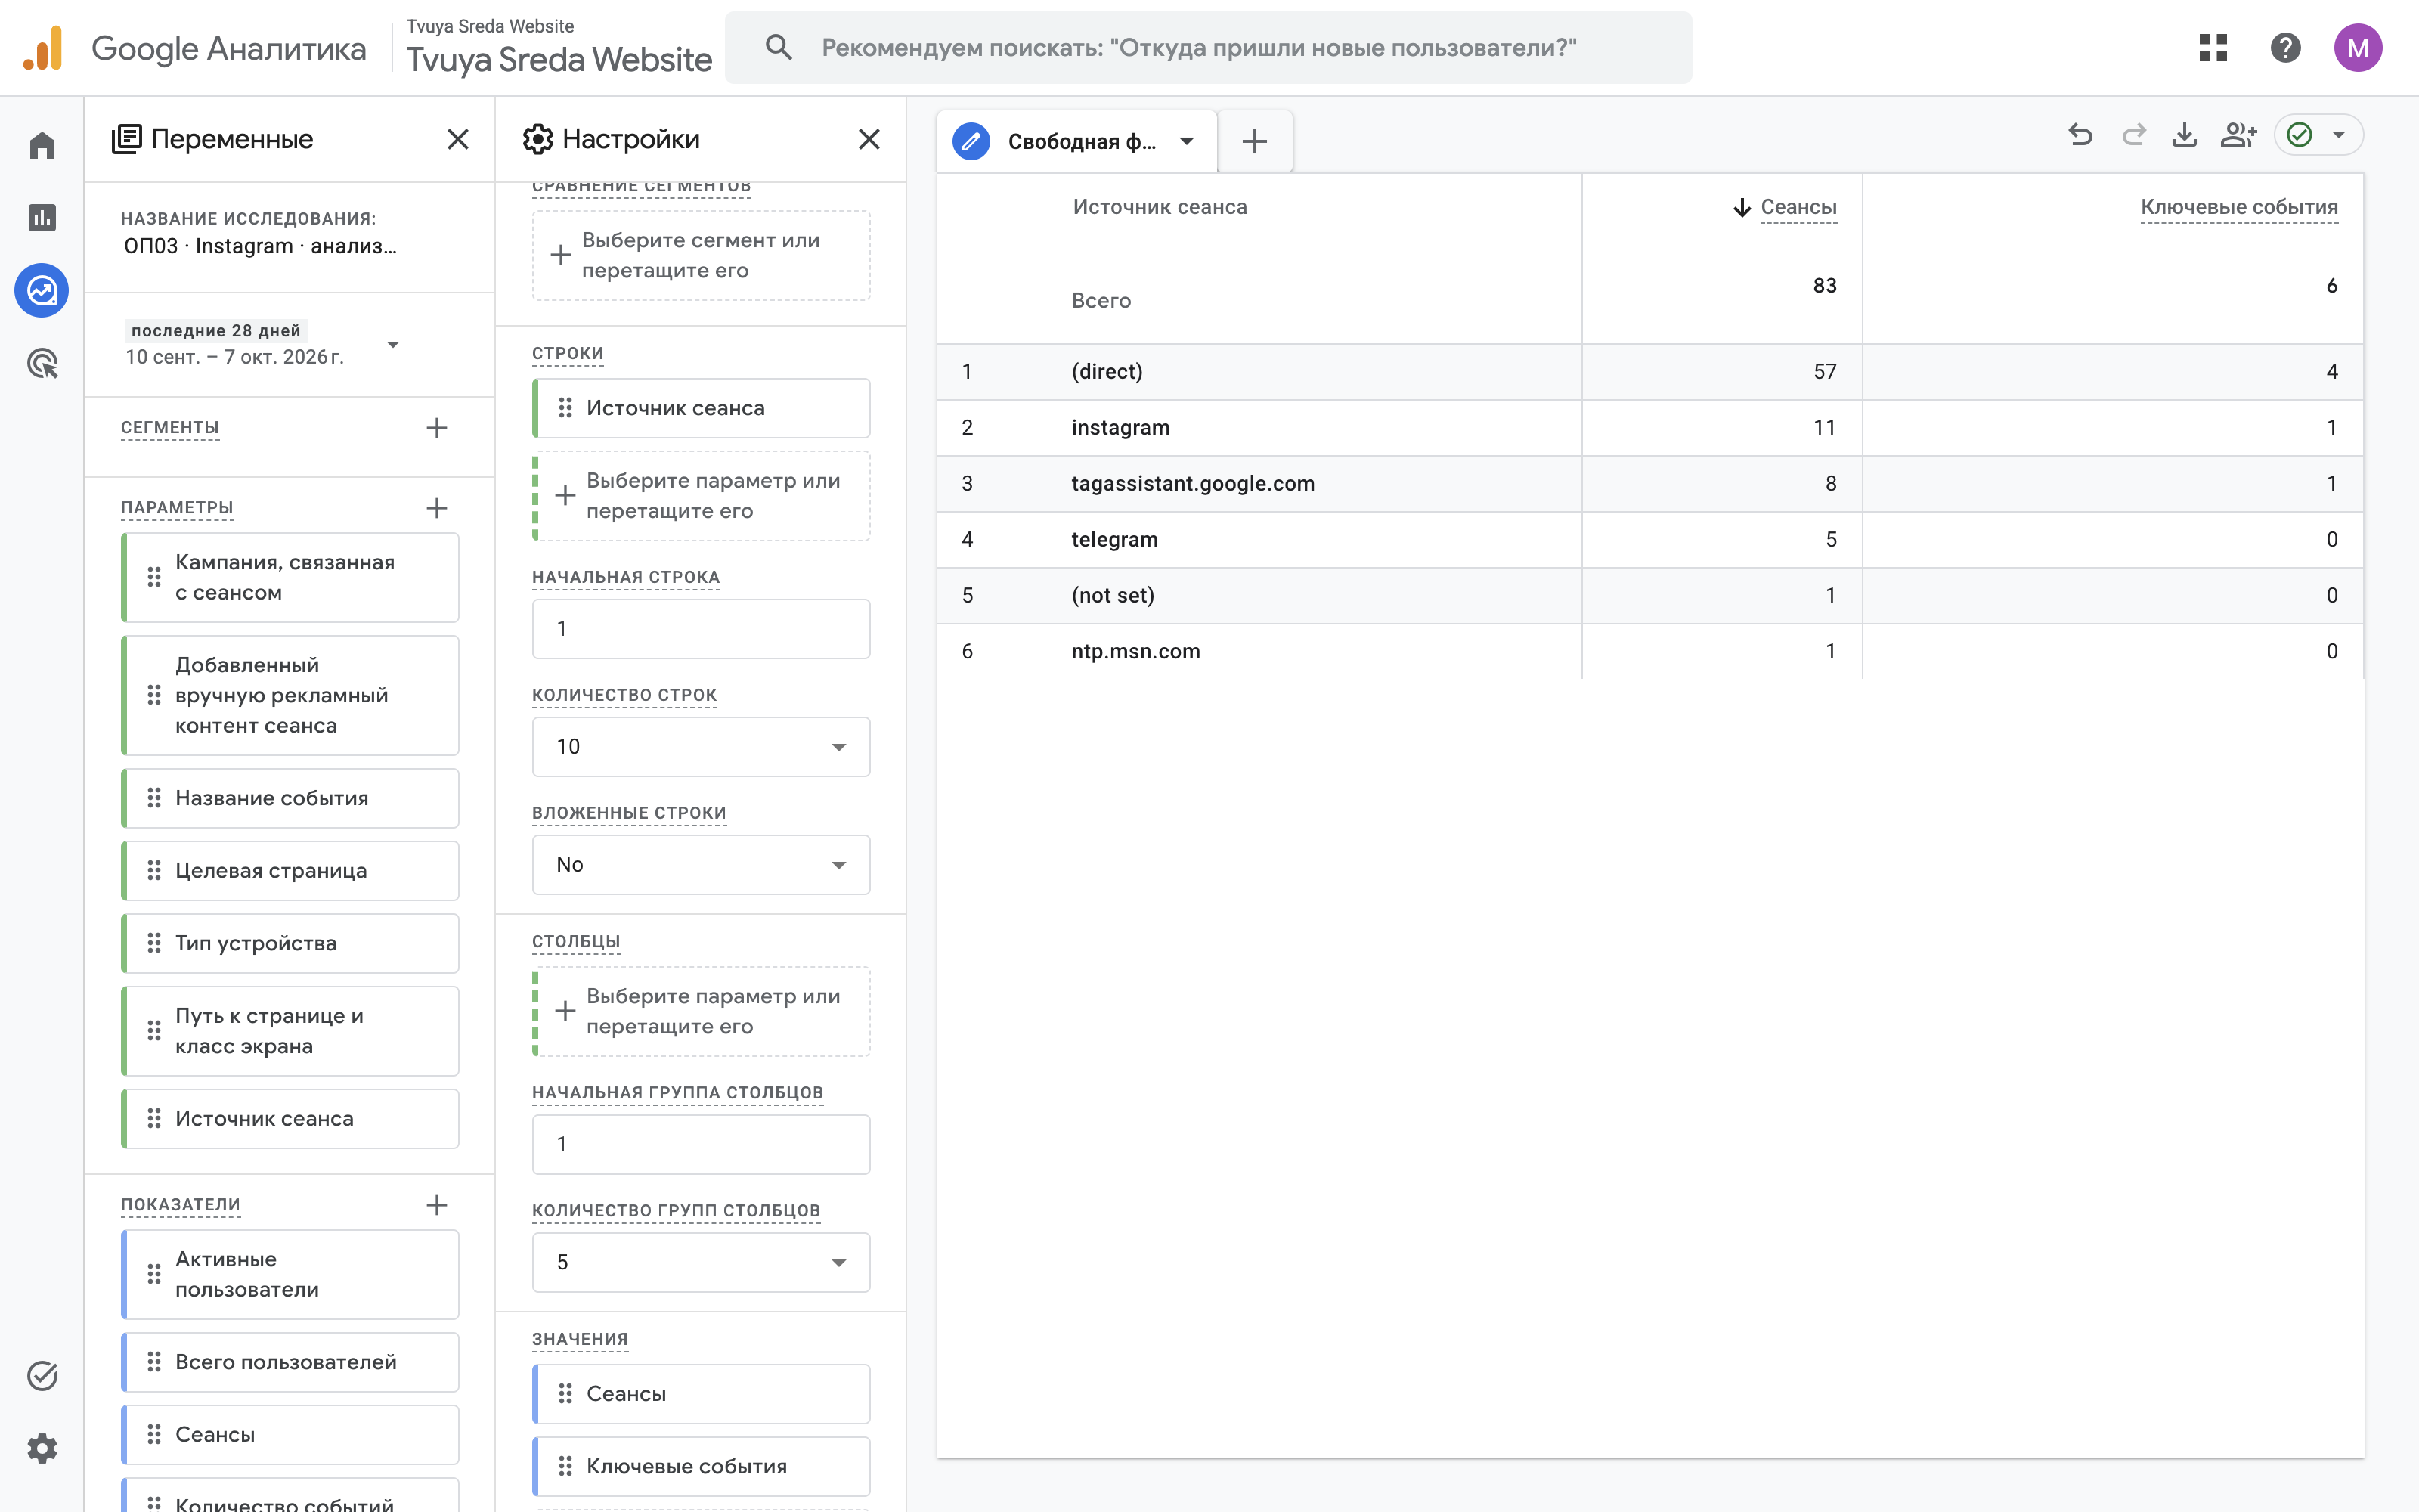Screen dimensions: 2419x1512
Task: Open the Reports bar chart icon
Action: 42,218
